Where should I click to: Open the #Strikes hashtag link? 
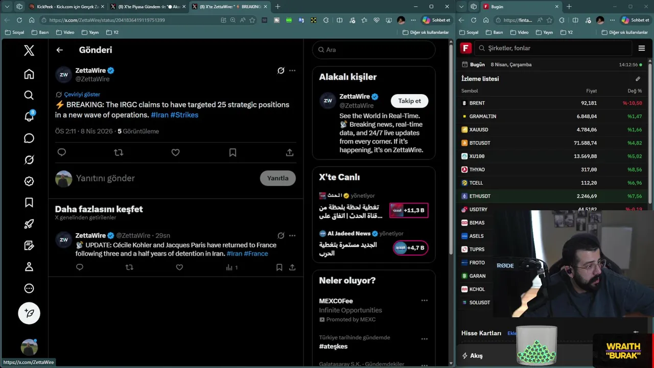[184, 115]
